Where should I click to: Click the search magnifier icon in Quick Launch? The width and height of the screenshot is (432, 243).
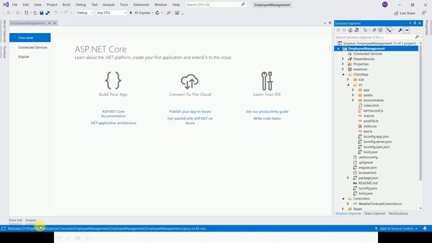click(x=243, y=5)
